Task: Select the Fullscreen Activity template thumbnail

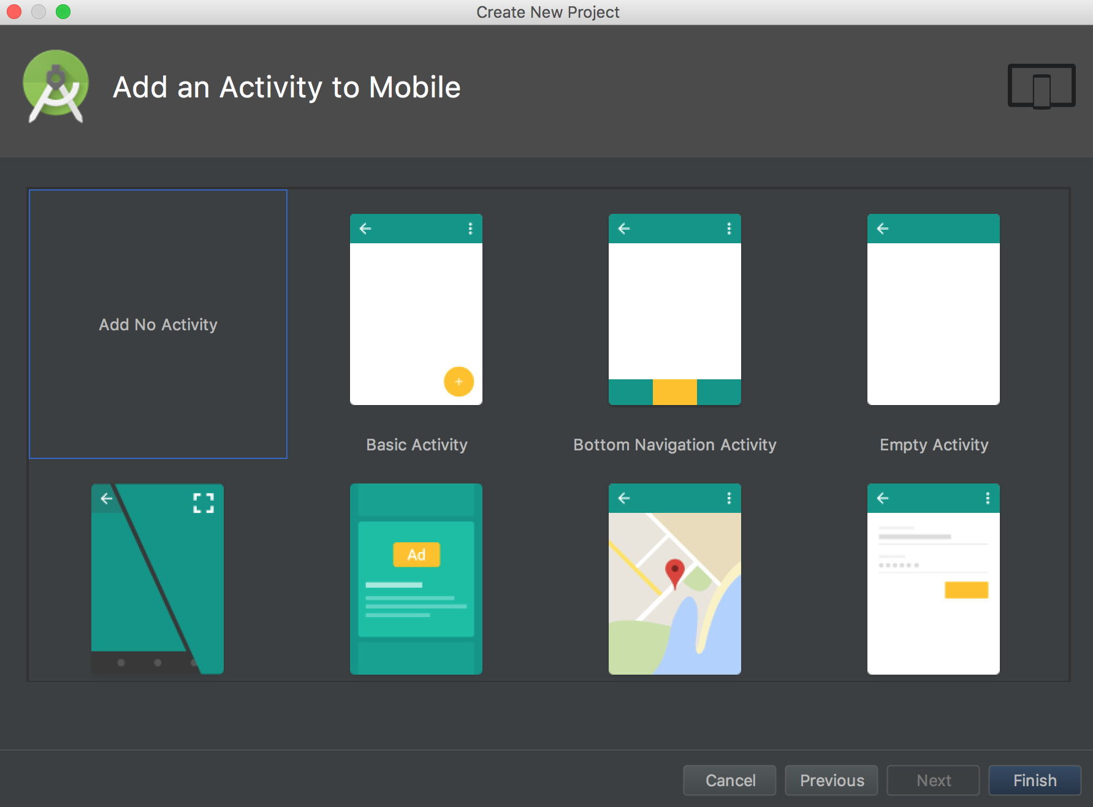Action: [158, 579]
